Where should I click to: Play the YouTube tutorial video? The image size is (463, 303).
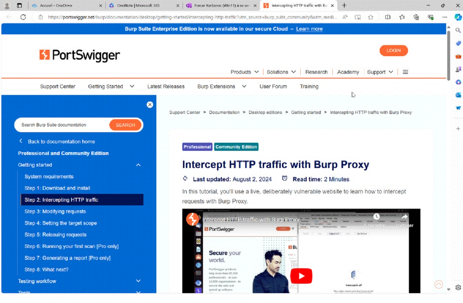301,276
